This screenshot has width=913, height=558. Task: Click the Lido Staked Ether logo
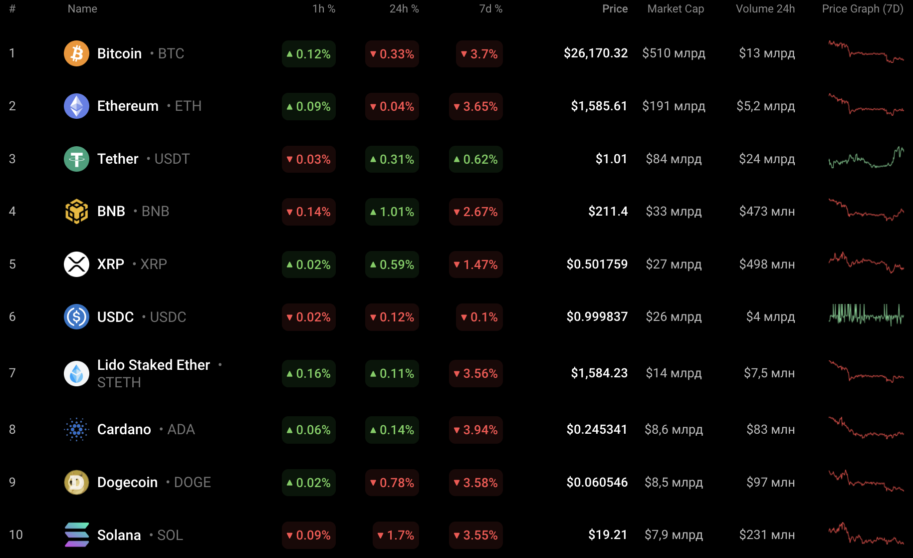[76, 373]
